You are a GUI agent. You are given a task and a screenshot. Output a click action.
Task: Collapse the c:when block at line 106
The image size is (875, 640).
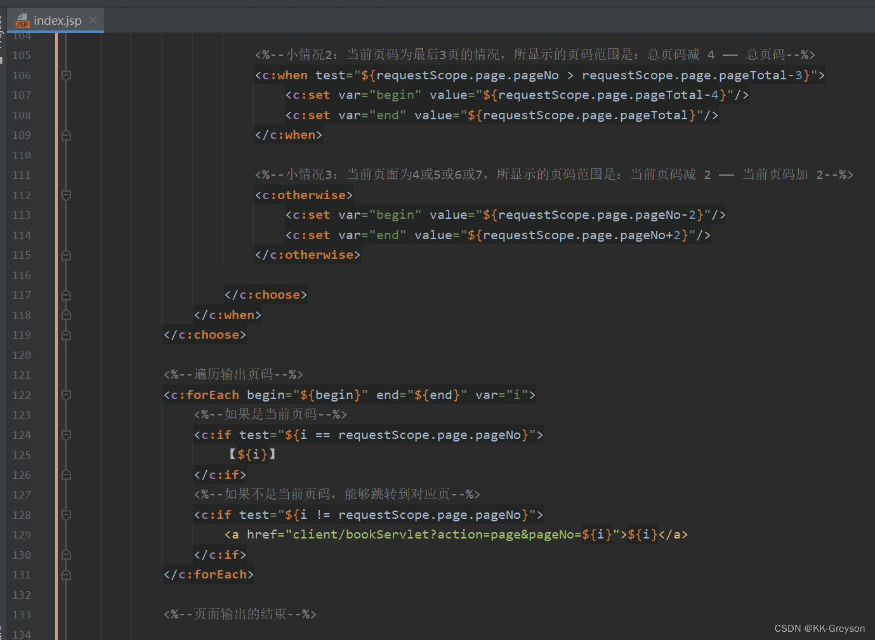click(66, 75)
